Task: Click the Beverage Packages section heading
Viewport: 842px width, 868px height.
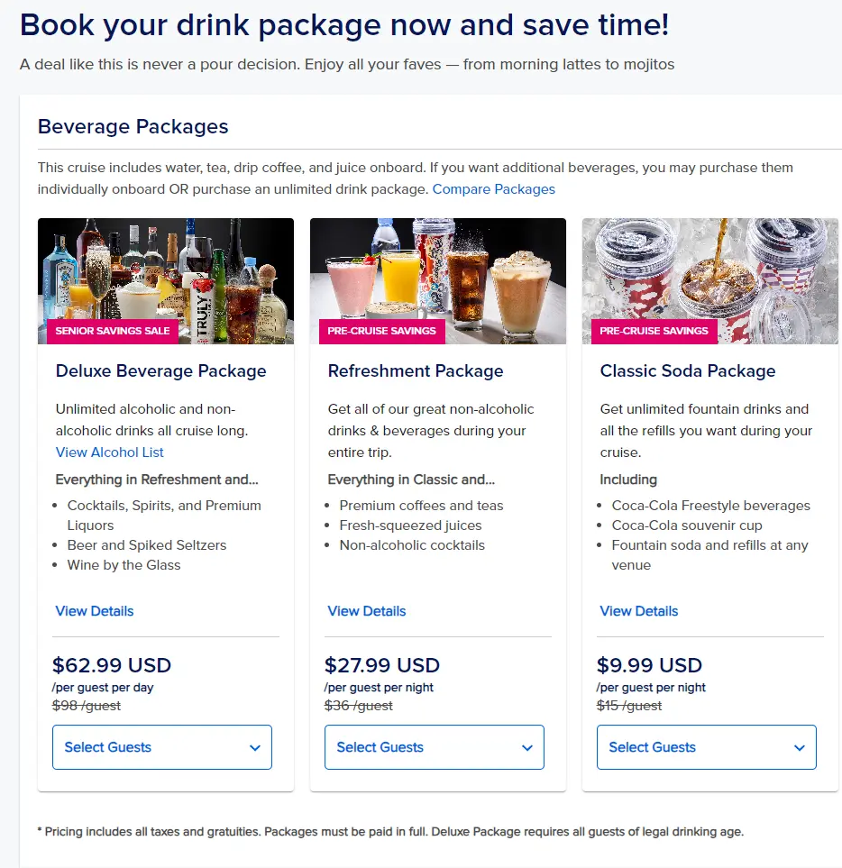Action: tap(133, 127)
